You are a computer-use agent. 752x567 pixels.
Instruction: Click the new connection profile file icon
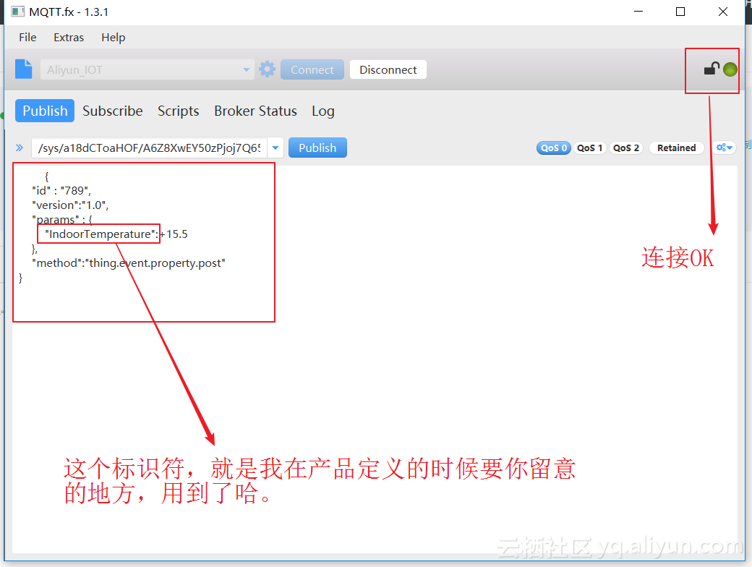pos(23,69)
